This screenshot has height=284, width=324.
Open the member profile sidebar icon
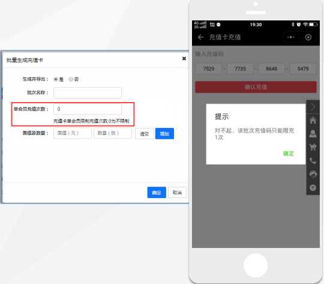pyautogui.click(x=313, y=134)
